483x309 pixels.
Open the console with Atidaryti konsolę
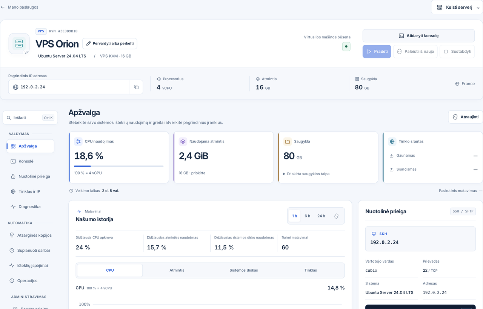tap(418, 36)
